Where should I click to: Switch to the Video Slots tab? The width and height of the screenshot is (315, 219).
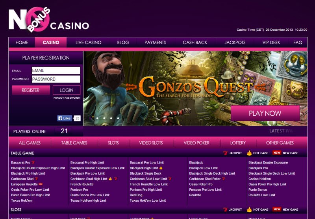(151, 143)
